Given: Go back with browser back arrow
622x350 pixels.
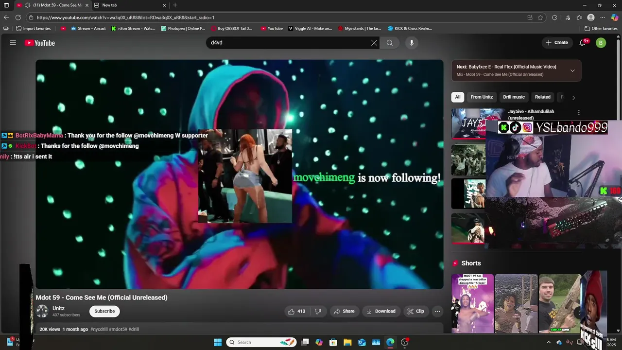Looking at the screenshot, I should click(x=6, y=17).
